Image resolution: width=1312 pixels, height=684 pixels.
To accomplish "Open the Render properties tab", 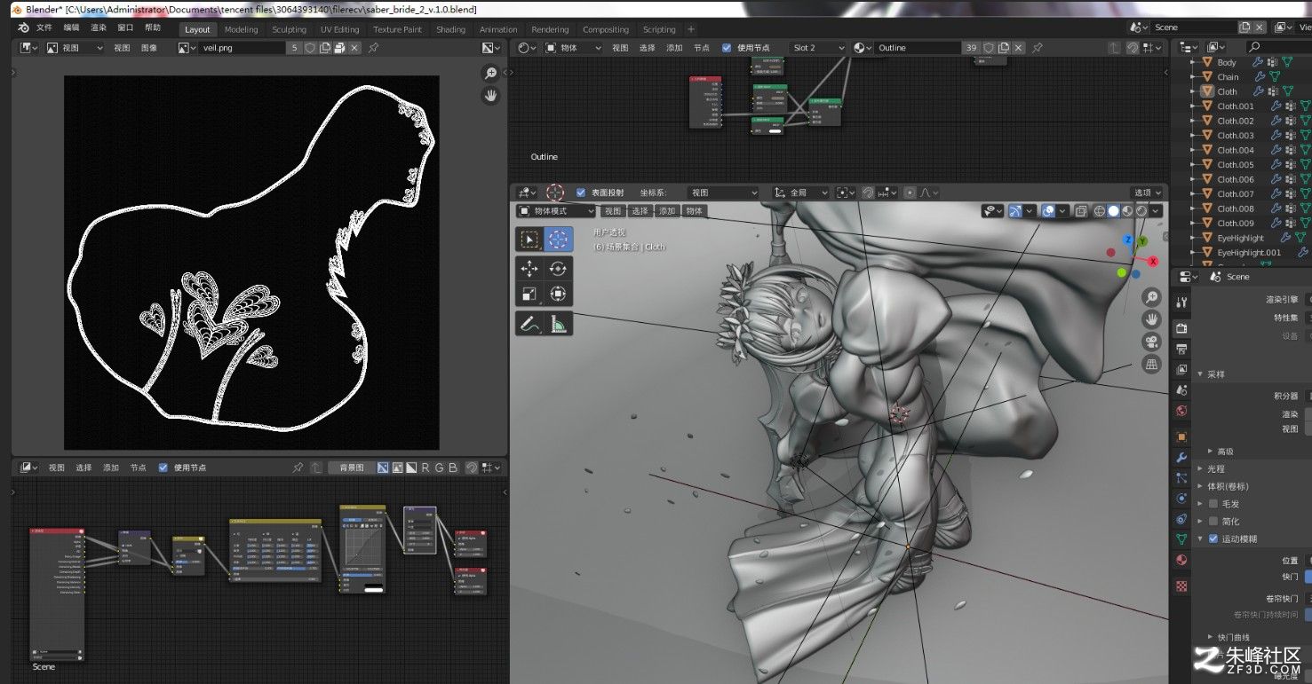I will pyautogui.click(x=1181, y=328).
